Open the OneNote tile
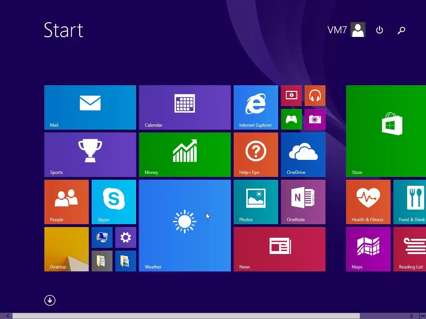This screenshot has height=319, width=426. [x=303, y=202]
